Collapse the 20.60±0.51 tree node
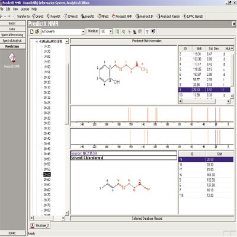The width and height of the screenshot is (237, 237). 37,41
